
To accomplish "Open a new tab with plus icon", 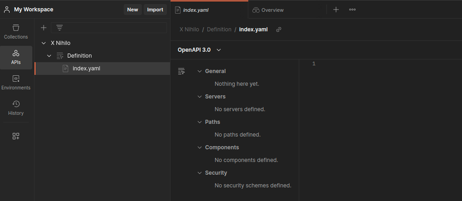I will 336,10.
